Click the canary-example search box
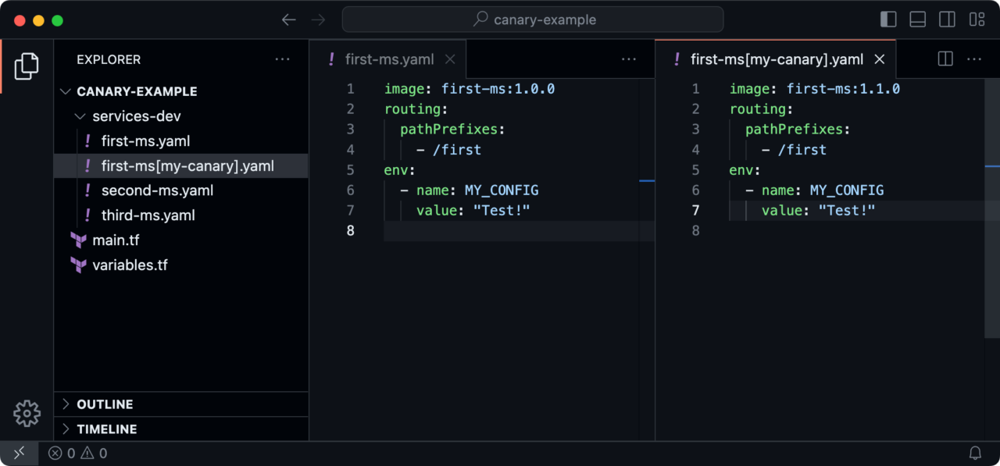Viewport: 1000px width, 466px height. (x=533, y=20)
